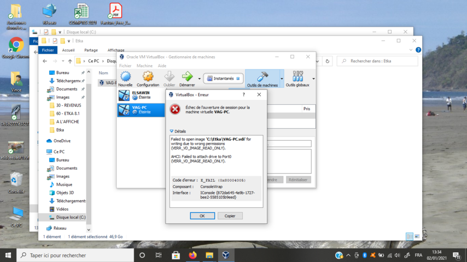The height and width of the screenshot is (262, 467).
Task: Select the VAG-PC virtual machine entry
Action: coord(141,110)
